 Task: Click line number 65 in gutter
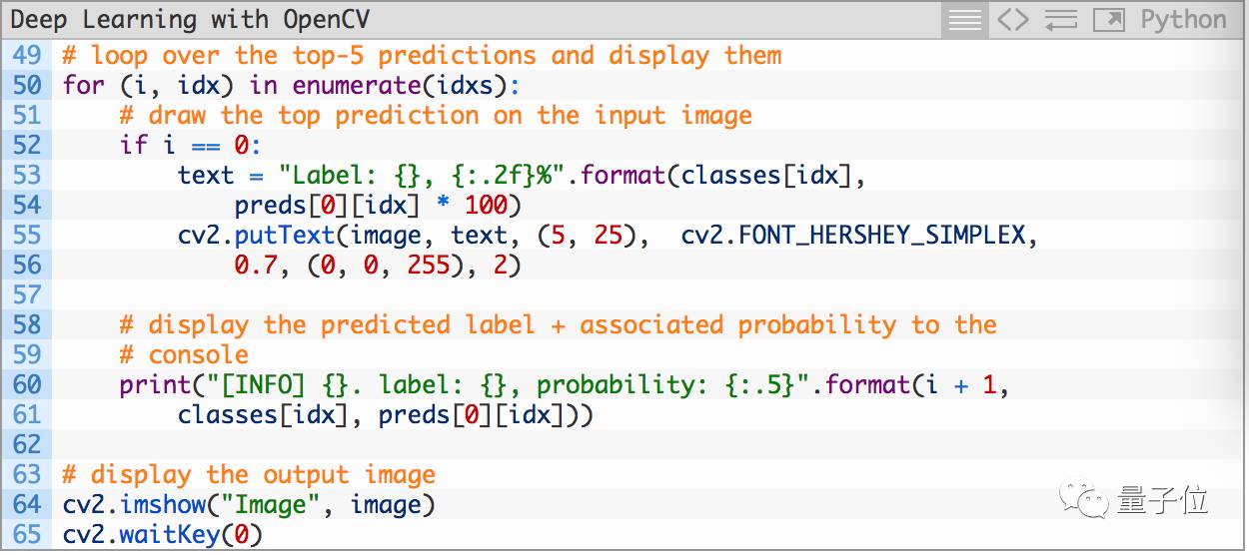coord(27,534)
